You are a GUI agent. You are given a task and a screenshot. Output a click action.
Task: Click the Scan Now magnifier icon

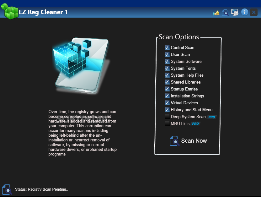pyautogui.click(x=174, y=141)
